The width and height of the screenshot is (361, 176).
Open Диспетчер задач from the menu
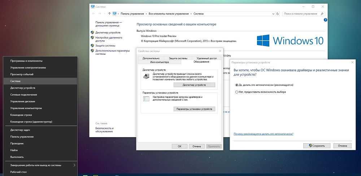40,130
